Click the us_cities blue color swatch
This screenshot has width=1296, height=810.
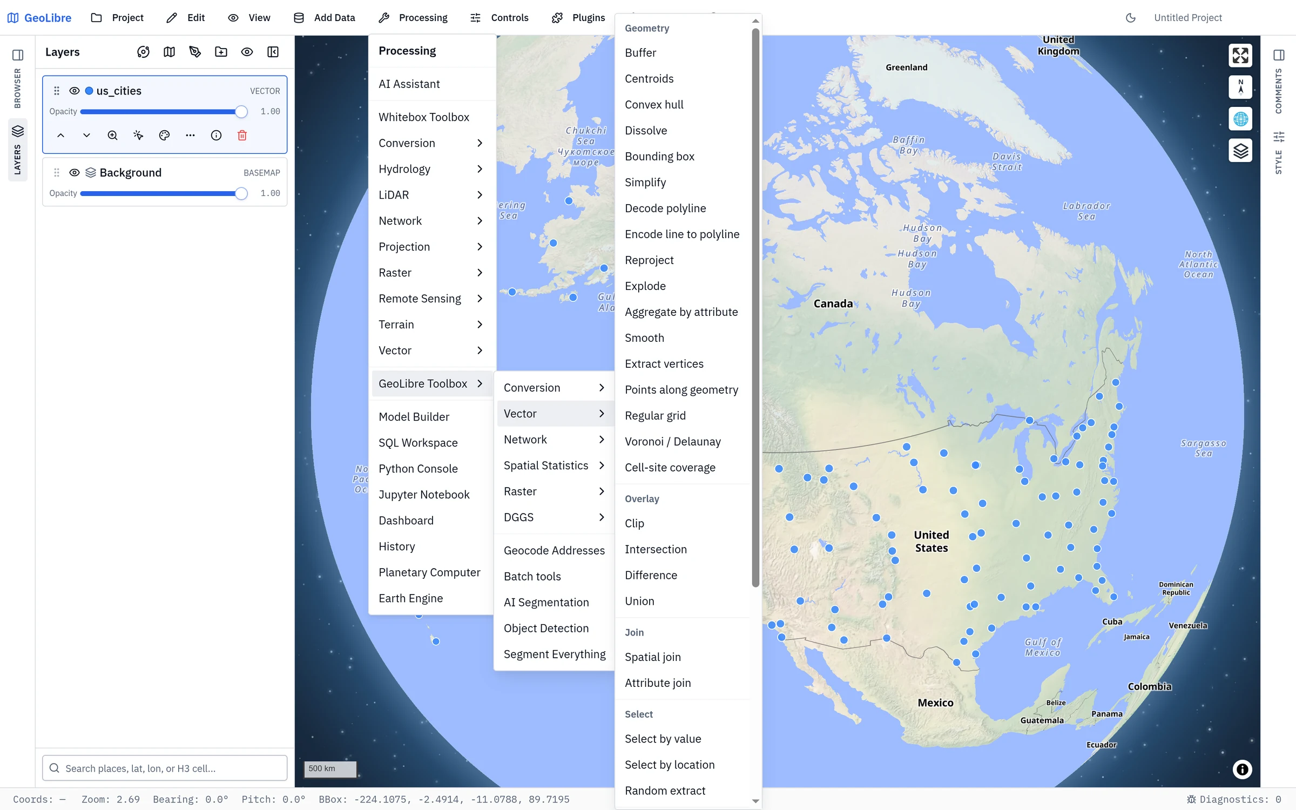point(89,91)
